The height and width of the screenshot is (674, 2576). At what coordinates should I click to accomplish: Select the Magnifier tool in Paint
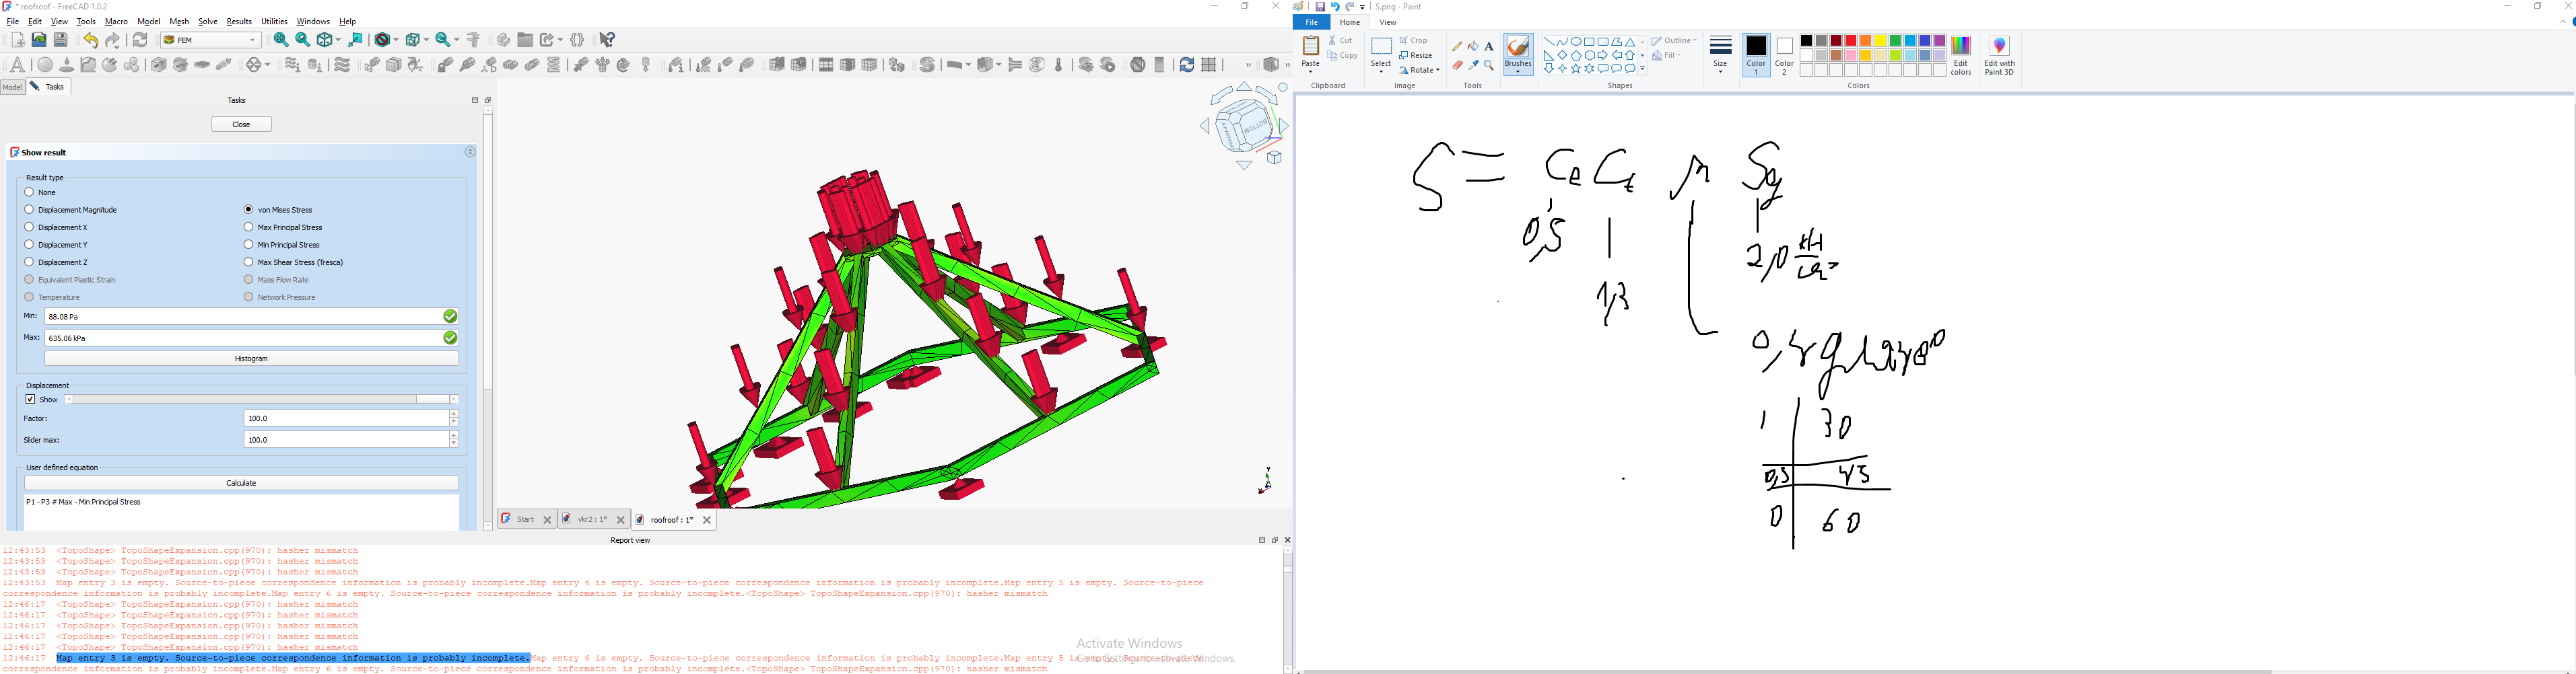pyautogui.click(x=1489, y=66)
